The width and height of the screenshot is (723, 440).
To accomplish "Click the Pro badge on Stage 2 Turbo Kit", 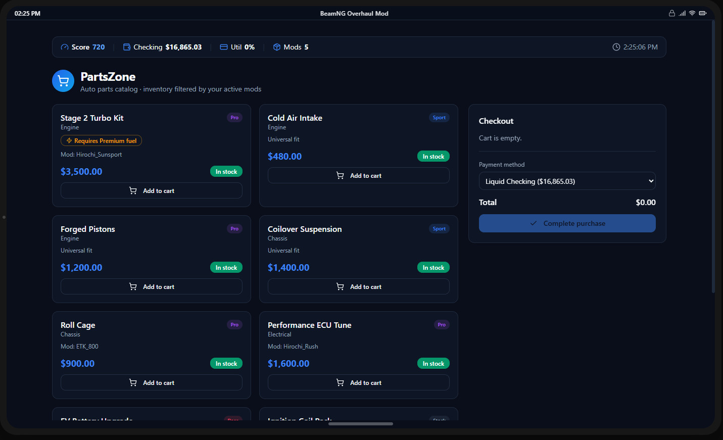I will [234, 118].
